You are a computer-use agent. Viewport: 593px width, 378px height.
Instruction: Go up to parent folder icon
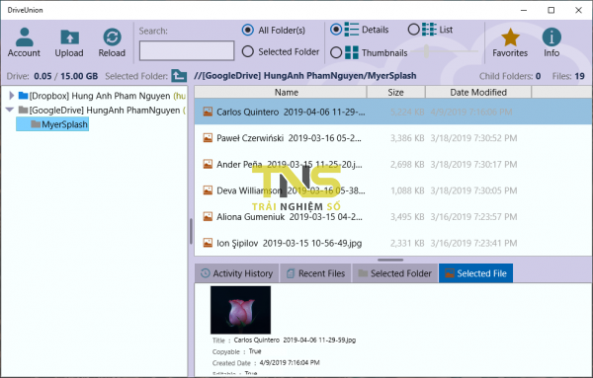pos(179,76)
